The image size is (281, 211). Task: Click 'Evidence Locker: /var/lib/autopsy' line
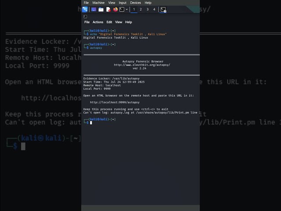click(x=111, y=78)
